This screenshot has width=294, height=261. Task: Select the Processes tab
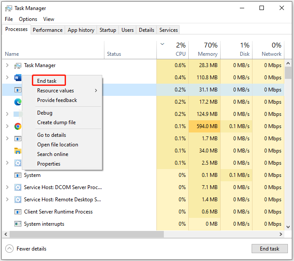click(x=16, y=29)
